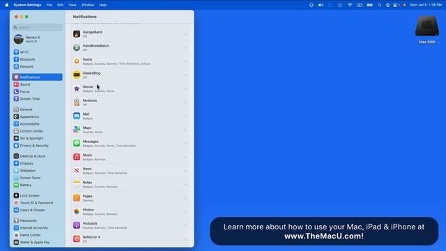This screenshot has height=251, width=446.
Task: Click the Spotlight search menu bar icon
Action: pyautogui.click(x=379, y=5)
